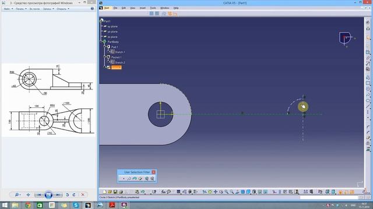Viewport: 373px width, 209px height.
Task: Open Файл dropdown in Photo Viewer
Action: pos(9,9)
